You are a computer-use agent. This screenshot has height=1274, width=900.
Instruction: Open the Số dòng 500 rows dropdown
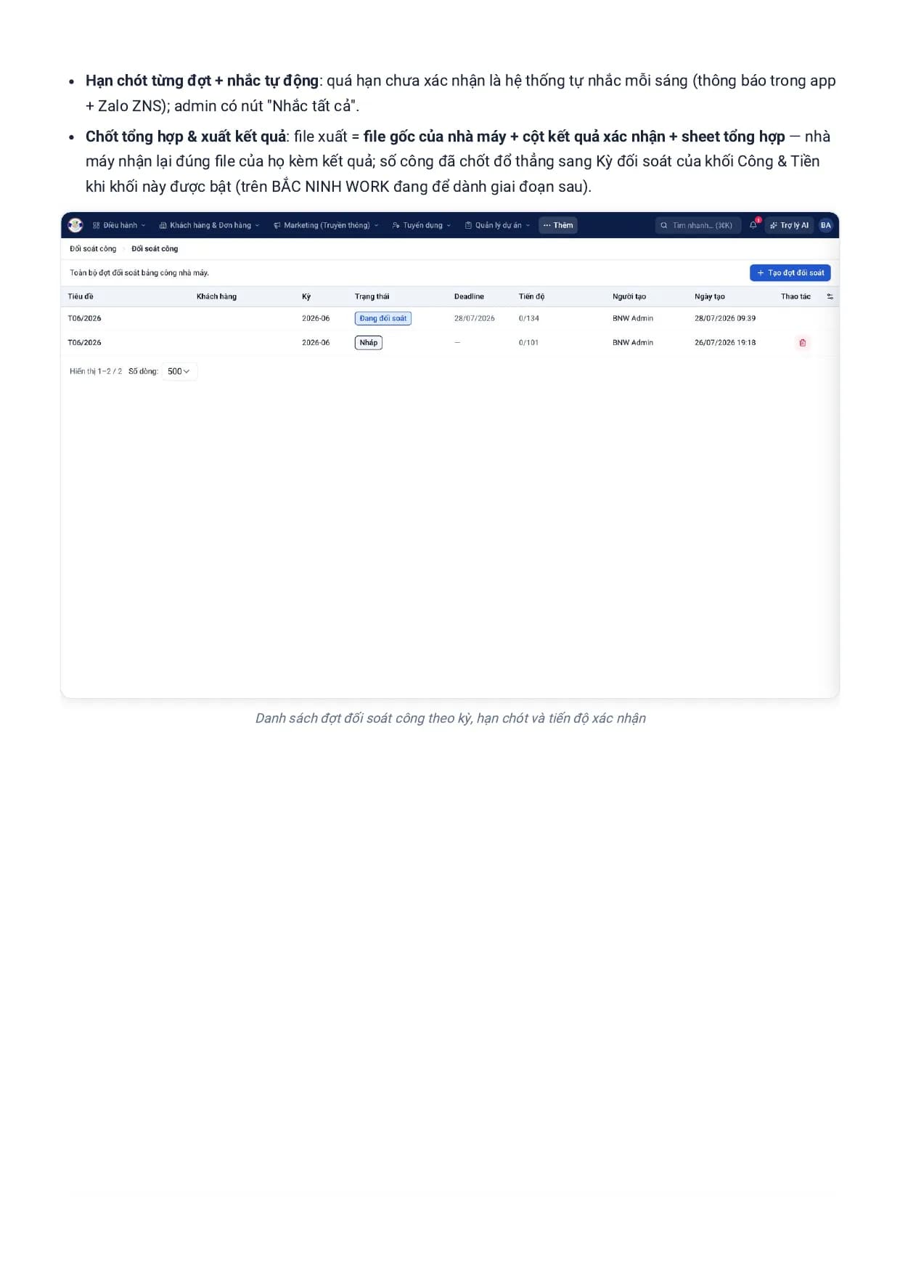coord(179,371)
